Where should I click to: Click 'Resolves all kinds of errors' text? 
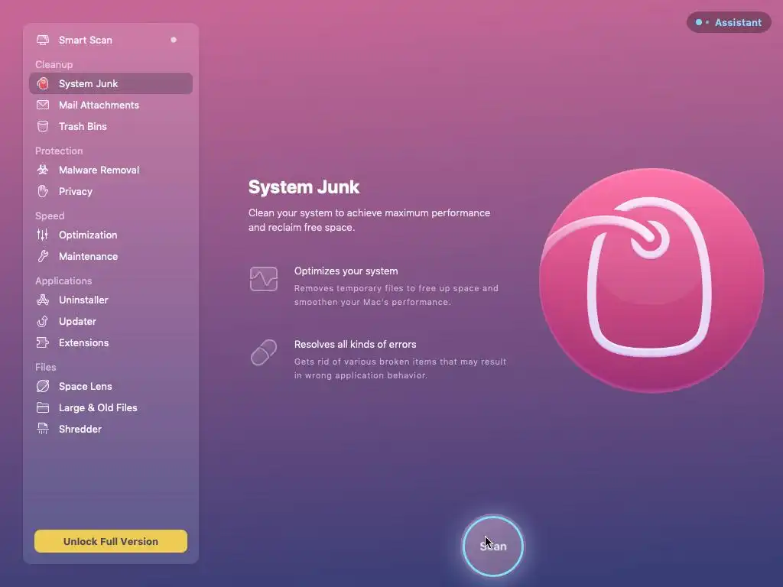pyautogui.click(x=355, y=345)
